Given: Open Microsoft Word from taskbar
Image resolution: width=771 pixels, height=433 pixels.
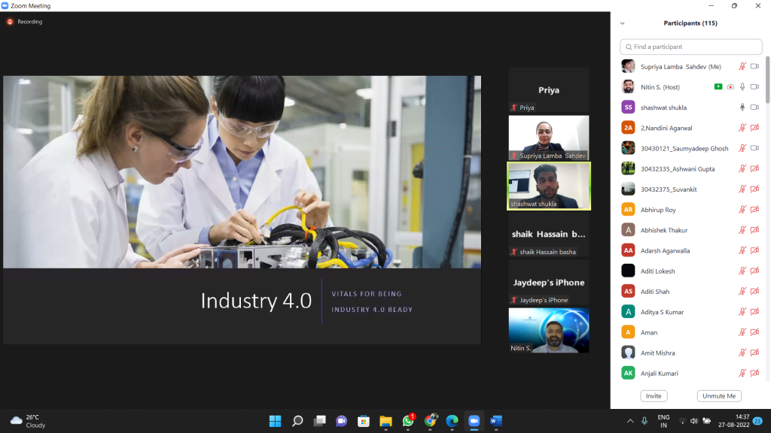Looking at the screenshot, I should 496,421.
